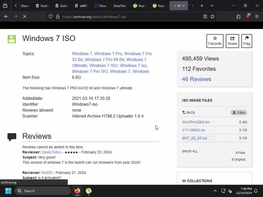This screenshot has height=197, width=263.
Task: Select Addeddate value '2021-03-10 17:35:28'
Action: coord(91,98)
